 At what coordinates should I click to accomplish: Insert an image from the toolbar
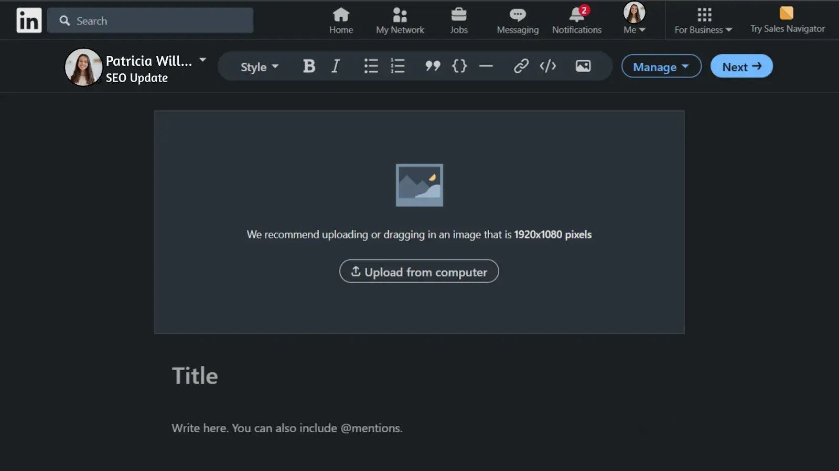[583, 66]
